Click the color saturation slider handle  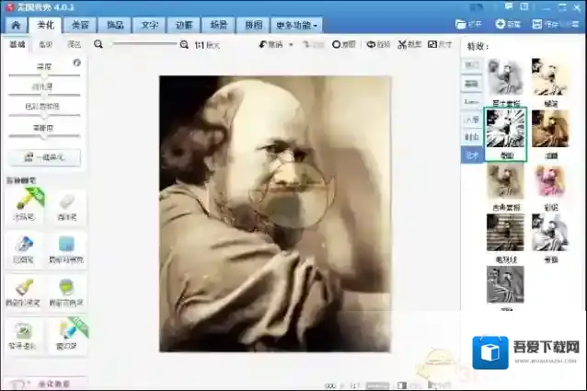44,115
